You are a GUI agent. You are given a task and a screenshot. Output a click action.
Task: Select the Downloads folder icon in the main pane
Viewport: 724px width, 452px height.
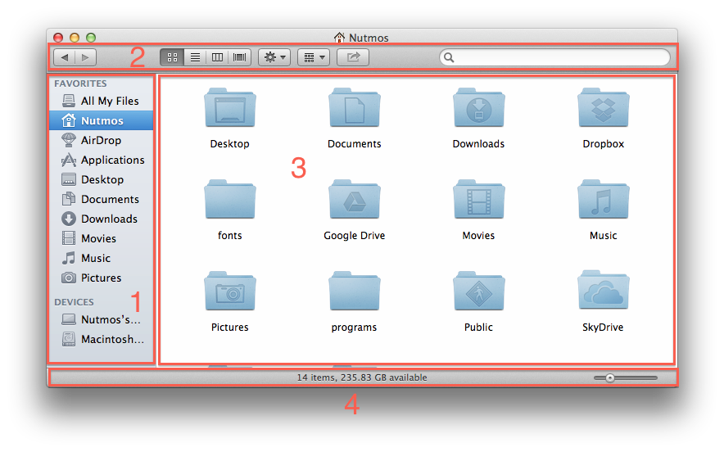478,110
